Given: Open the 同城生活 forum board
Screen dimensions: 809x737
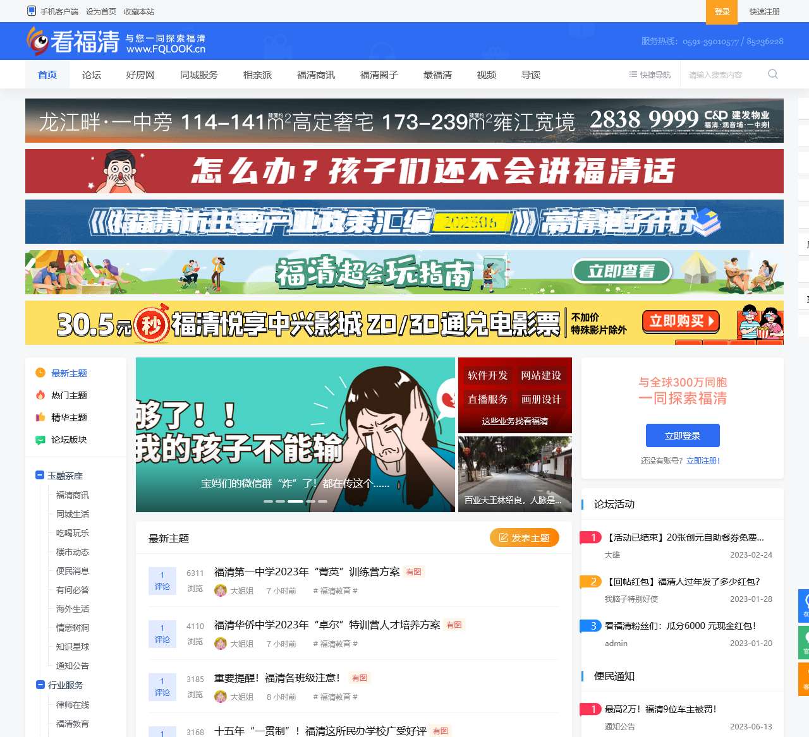Looking at the screenshot, I should click(x=73, y=514).
